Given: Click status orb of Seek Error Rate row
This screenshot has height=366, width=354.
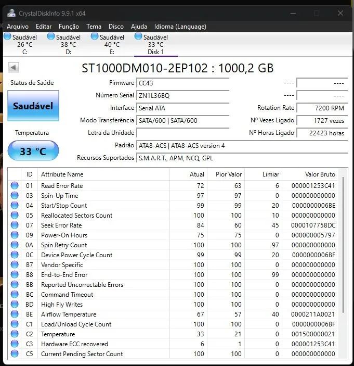Looking at the screenshot, I should (x=15, y=225).
